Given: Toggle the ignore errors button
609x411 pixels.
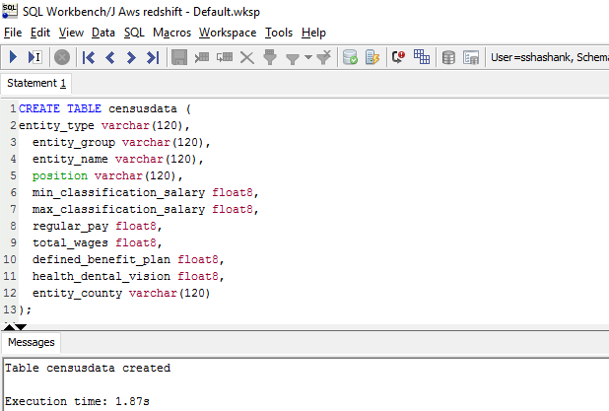Looking at the screenshot, I should pos(398,57).
